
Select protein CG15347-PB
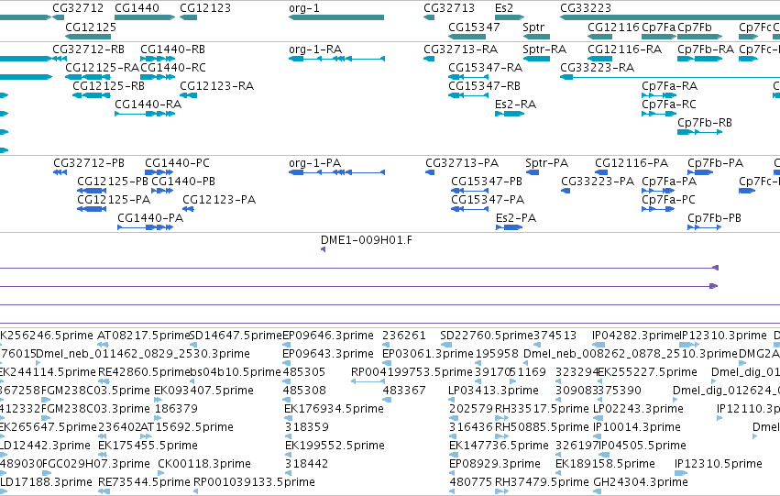click(x=487, y=182)
